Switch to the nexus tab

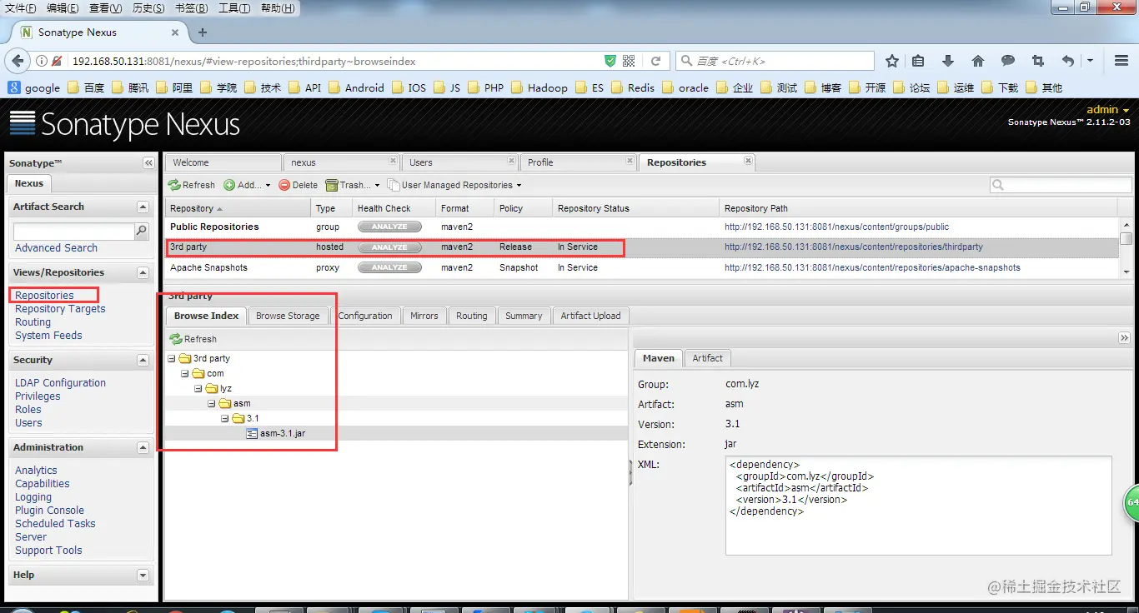pos(341,162)
